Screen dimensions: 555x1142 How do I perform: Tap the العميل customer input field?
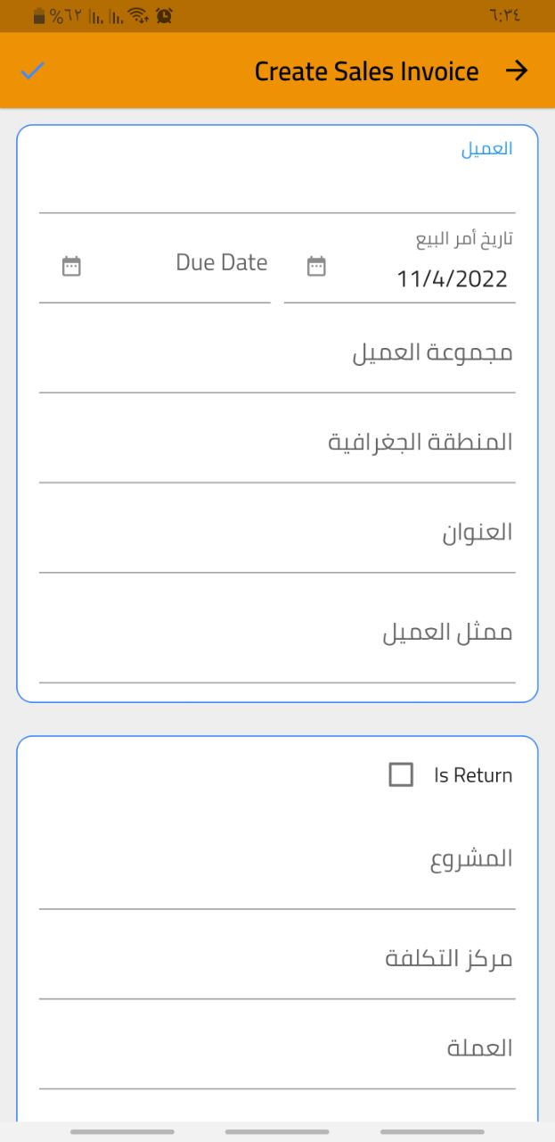(277, 183)
